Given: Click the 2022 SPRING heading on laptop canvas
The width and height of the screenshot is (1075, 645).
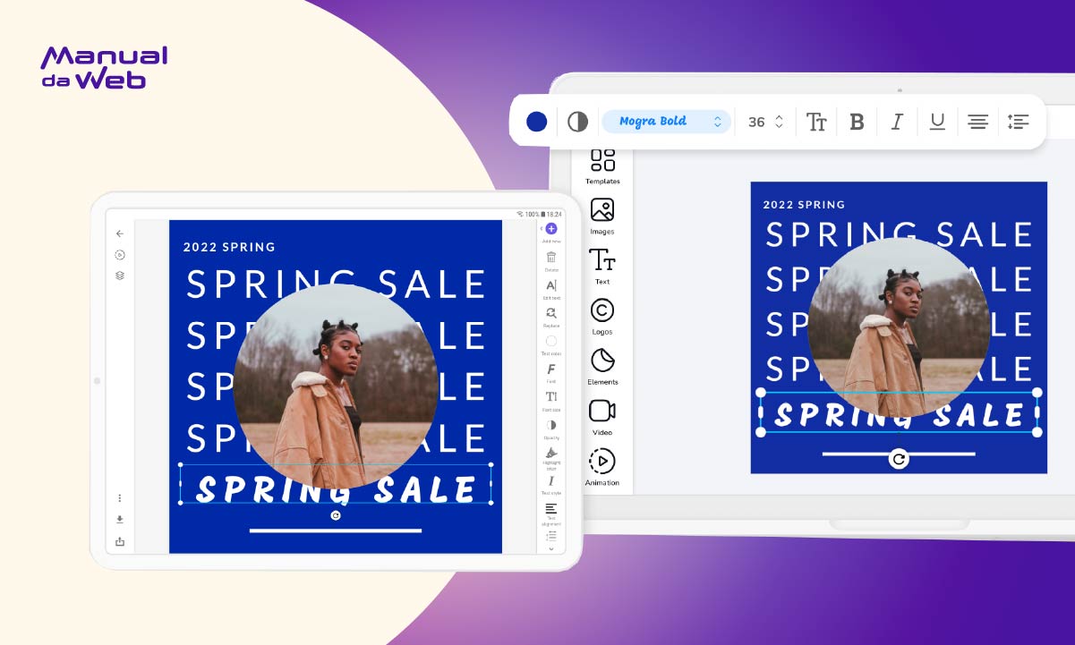Looking at the screenshot, I should pyautogui.click(x=804, y=205).
